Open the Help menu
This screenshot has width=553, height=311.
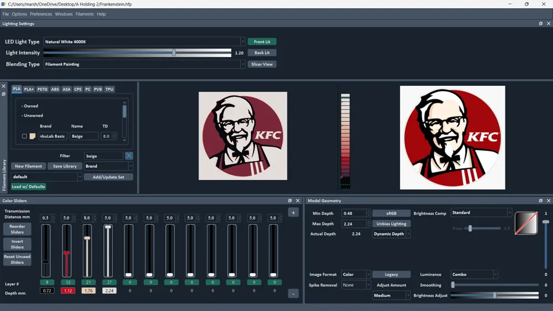[x=101, y=14]
